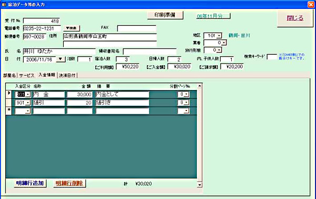Click the 領収書宛名 field
The width and height of the screenshot is (316, 199).
(x=150, y=52)
